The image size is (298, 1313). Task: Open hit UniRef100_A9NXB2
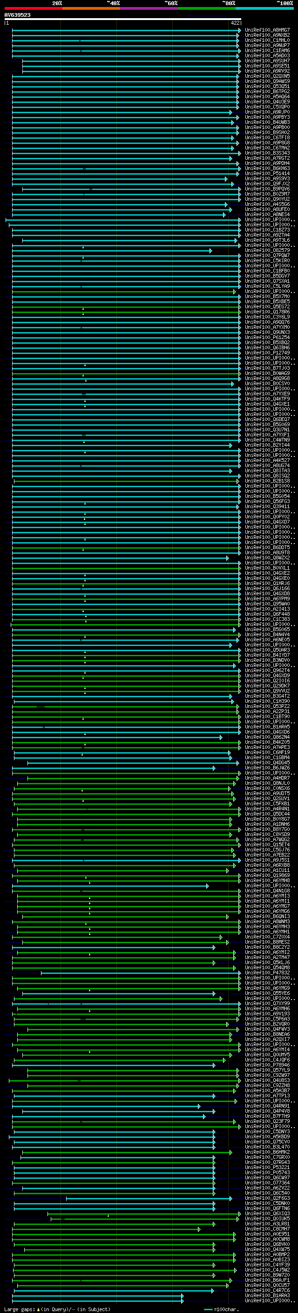click(x=267, y=35)
